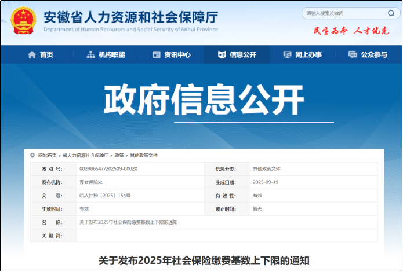The width and height of the screenshot is (403, 272).
Task: Click the org-chart icon beside 机构职能
Action: [x=90, y=55]
